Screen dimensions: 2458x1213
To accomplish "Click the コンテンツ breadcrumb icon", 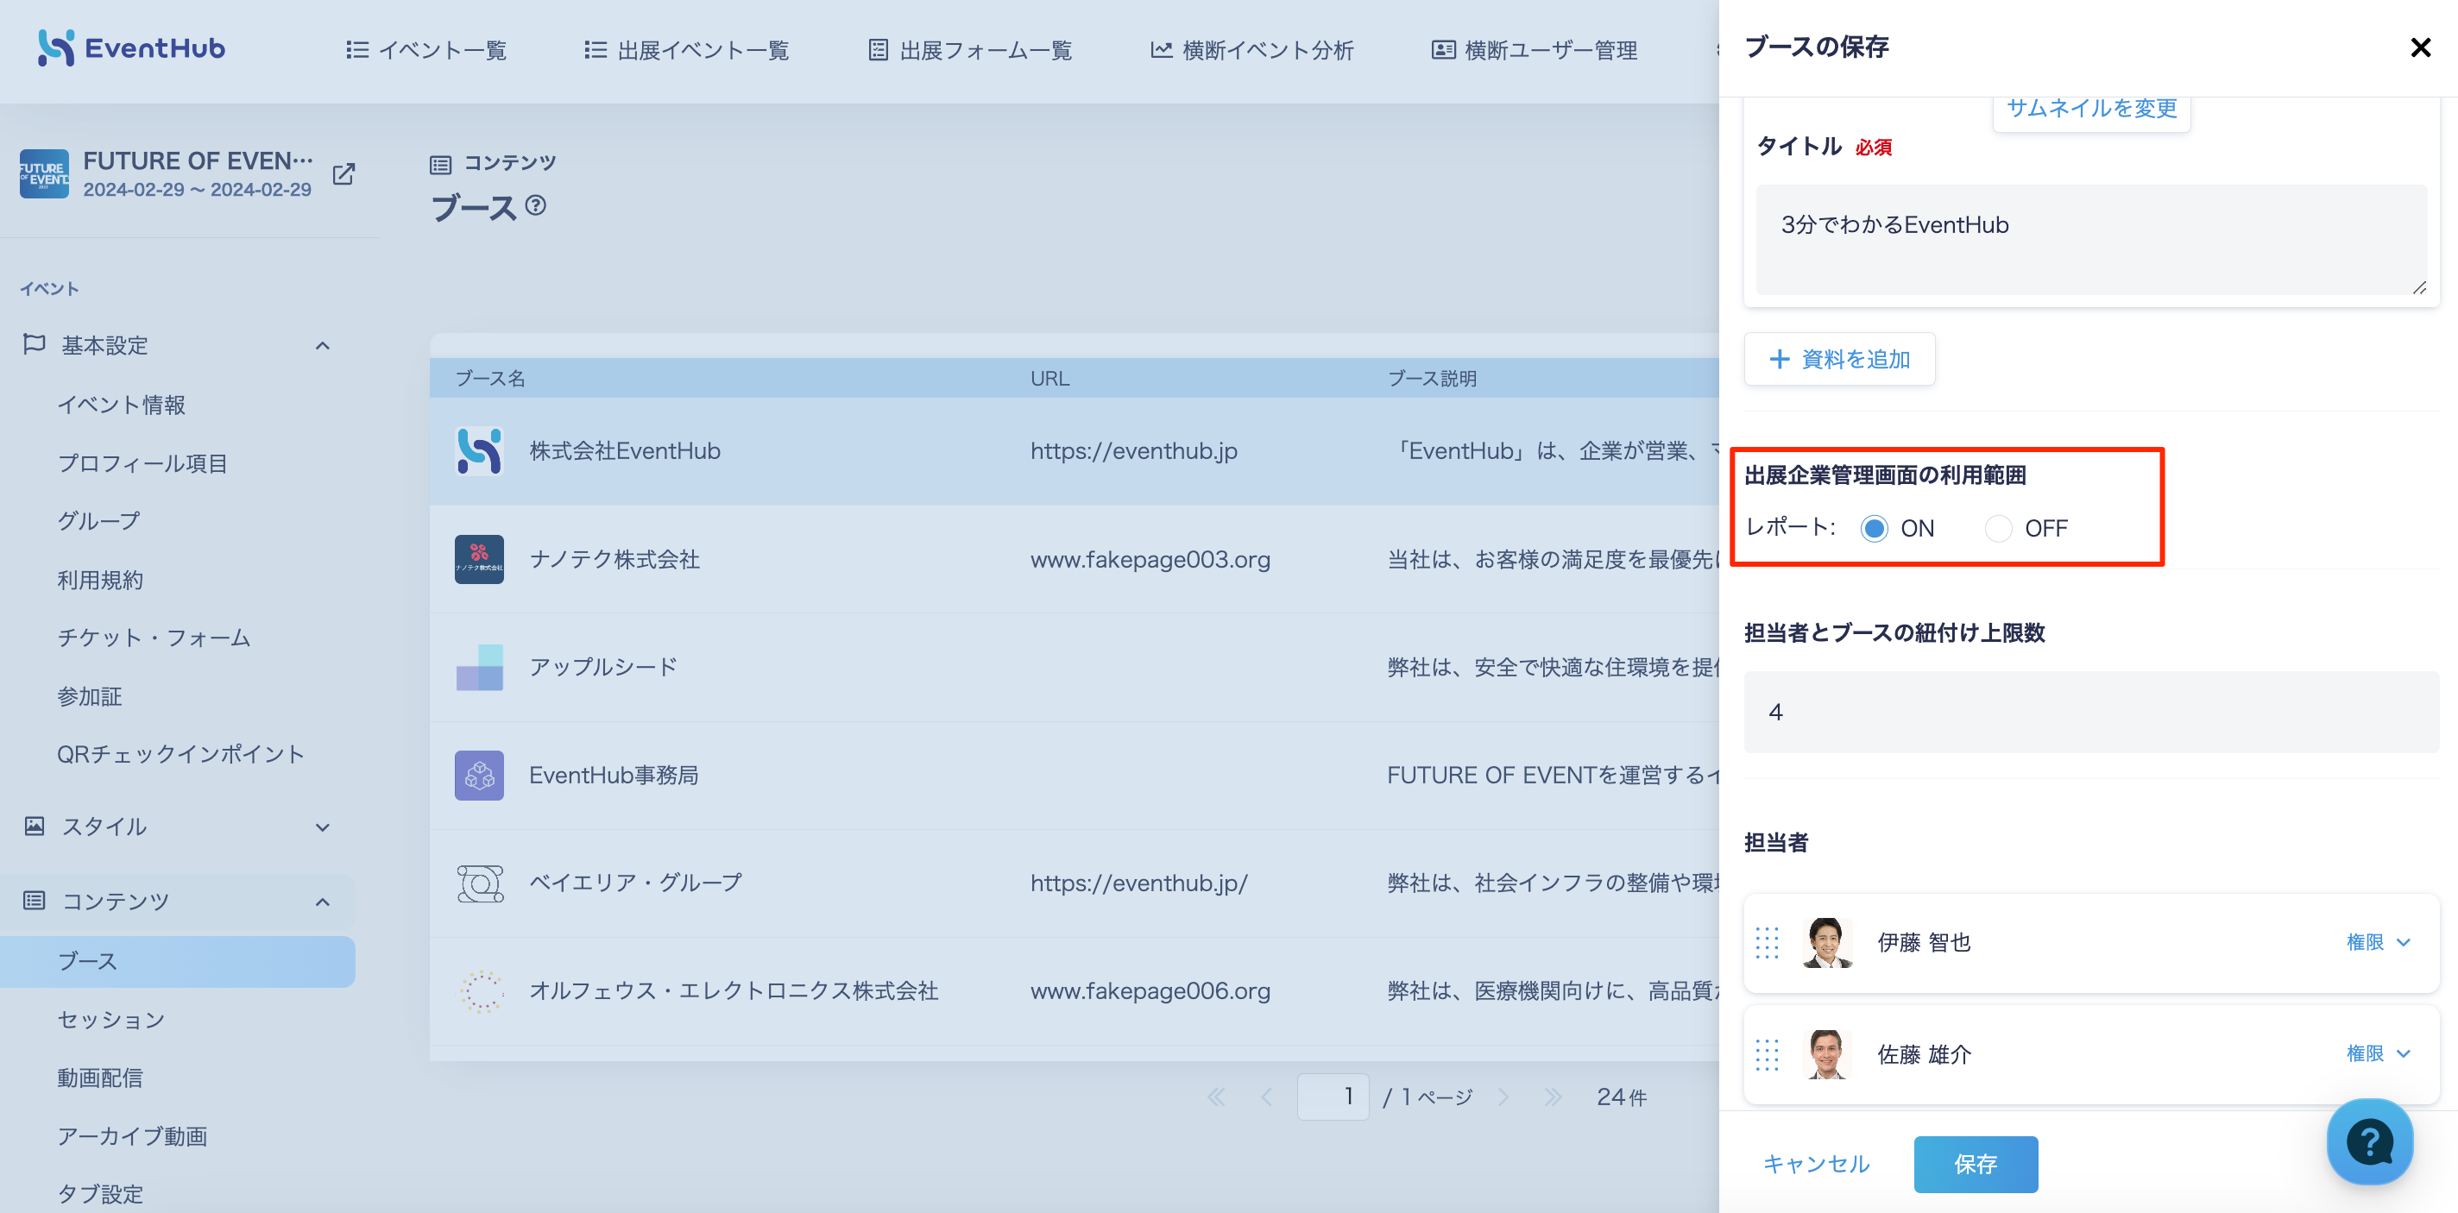I will pos(440,164).
